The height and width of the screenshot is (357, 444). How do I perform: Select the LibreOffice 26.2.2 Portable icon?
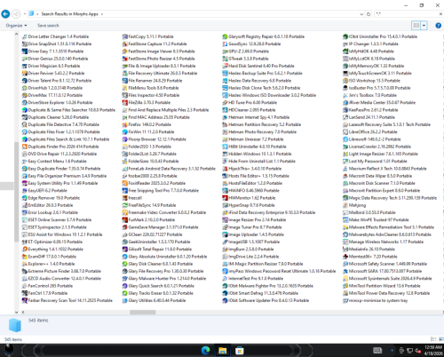[x=345, y=132]
